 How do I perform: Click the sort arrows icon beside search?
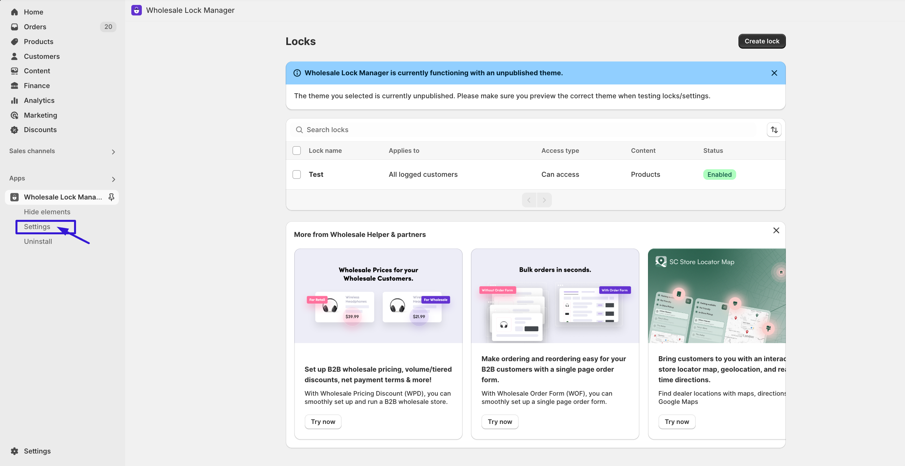tap(774, 130)
